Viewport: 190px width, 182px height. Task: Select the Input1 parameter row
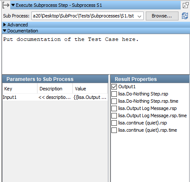click(x=55, y=97)
